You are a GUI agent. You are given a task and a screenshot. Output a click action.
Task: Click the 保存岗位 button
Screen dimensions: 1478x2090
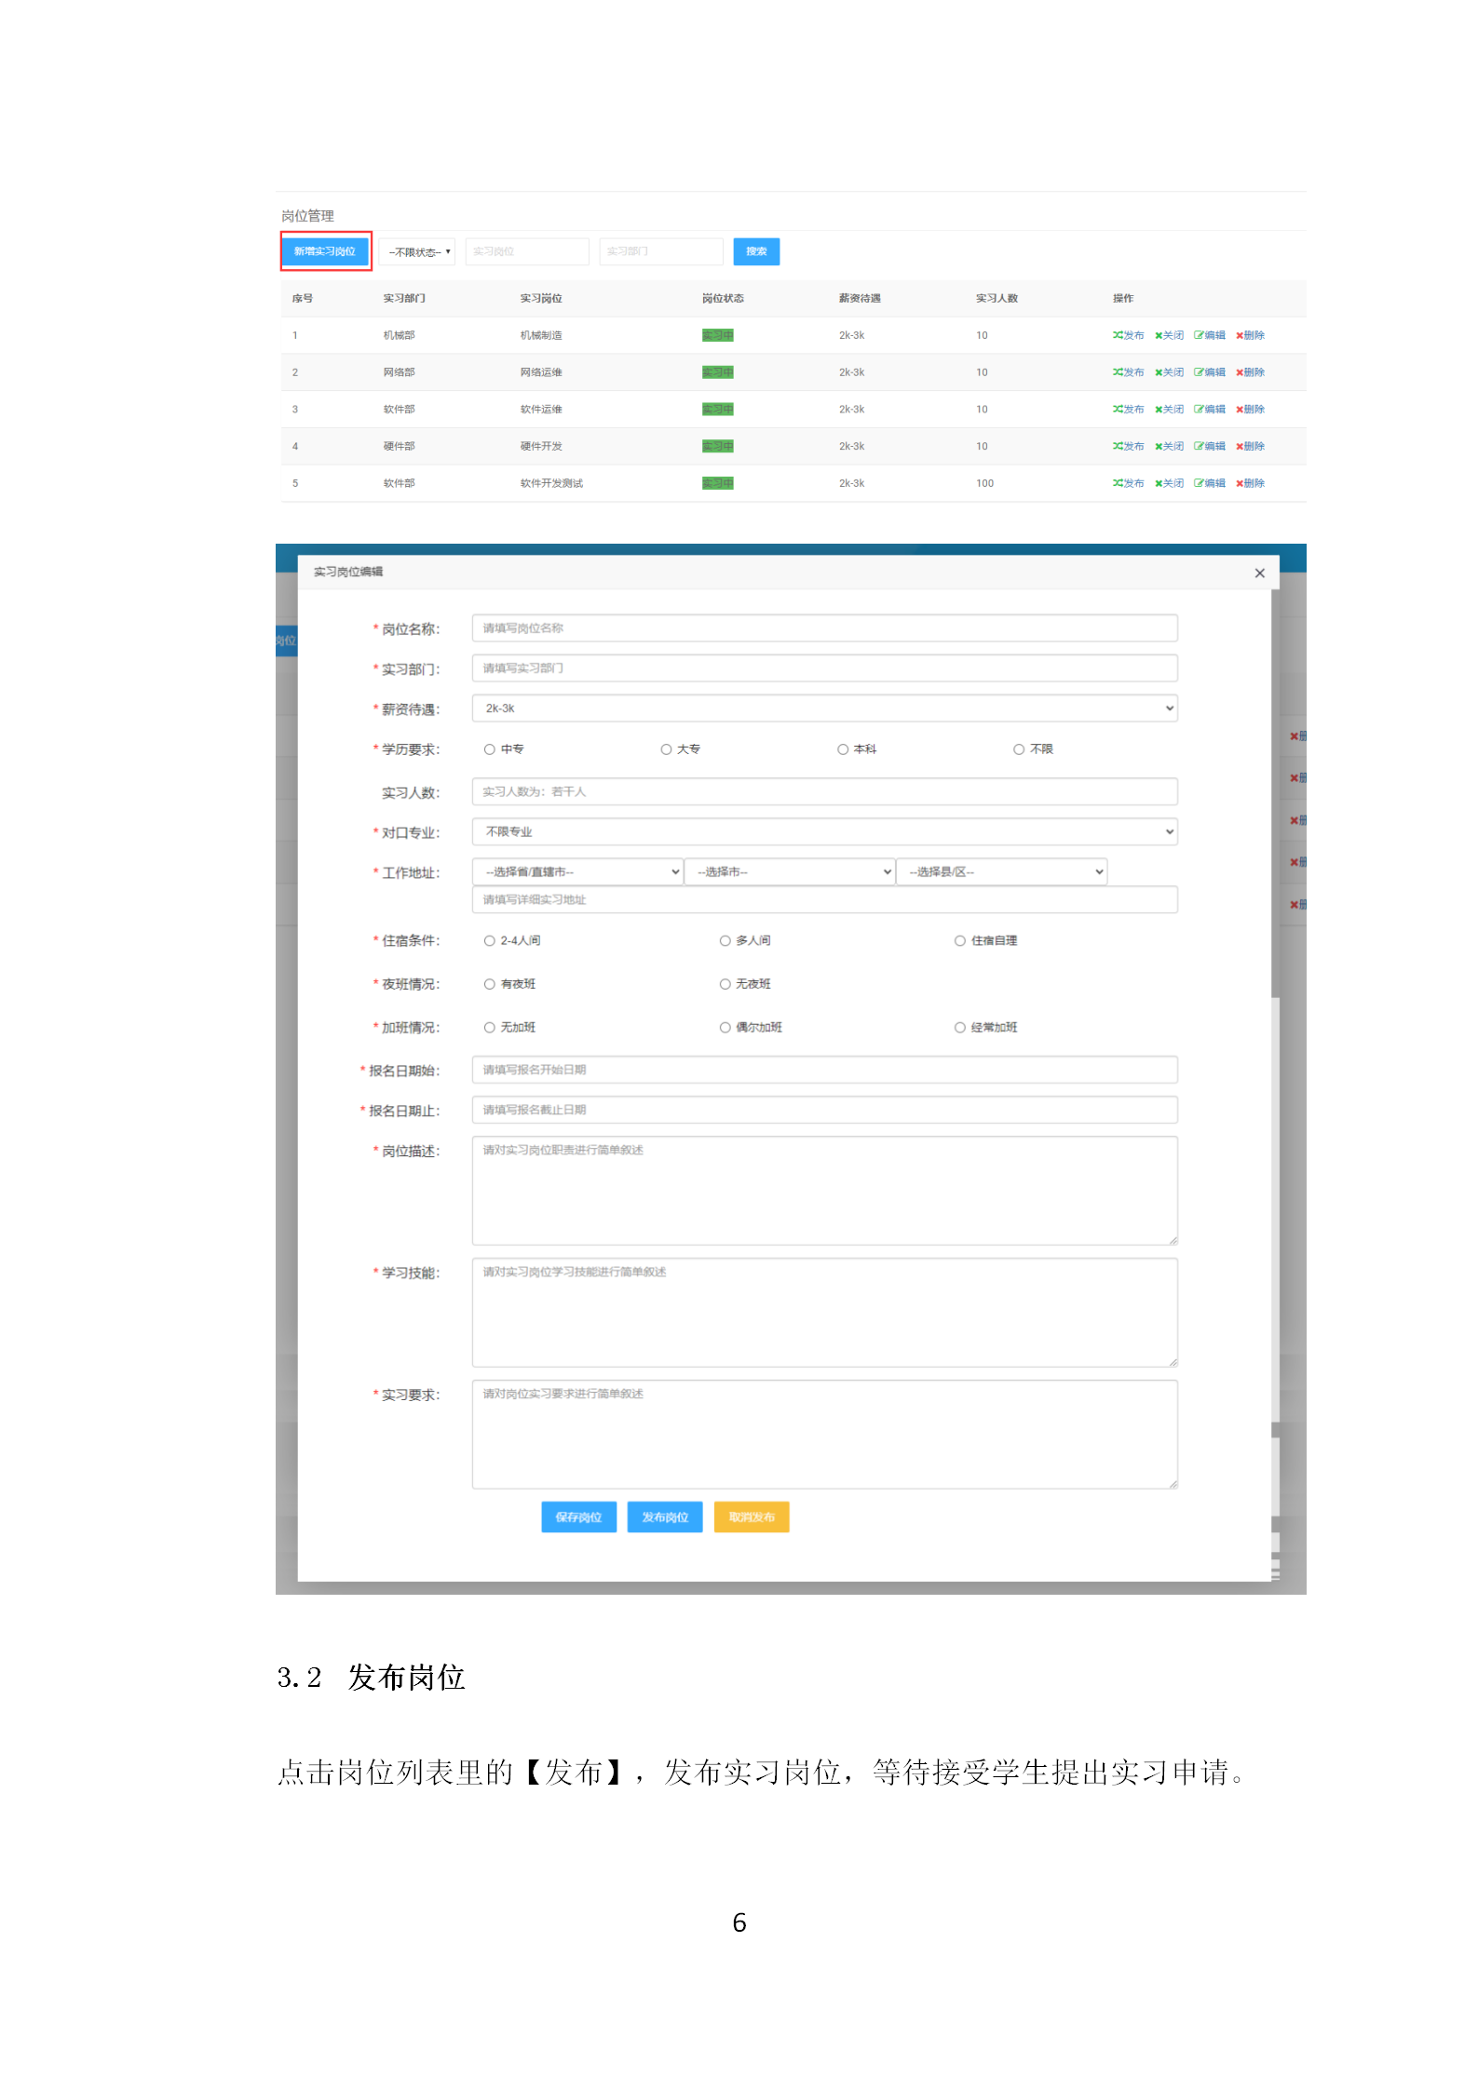(578, 1517)
